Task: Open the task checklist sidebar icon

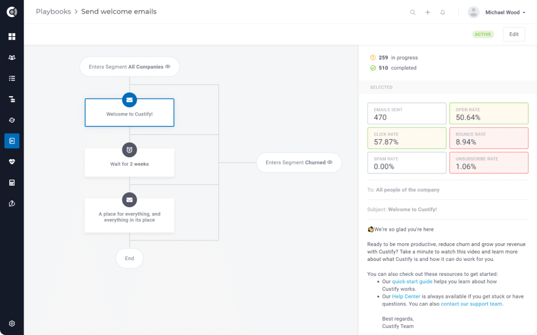Action: 12,78
